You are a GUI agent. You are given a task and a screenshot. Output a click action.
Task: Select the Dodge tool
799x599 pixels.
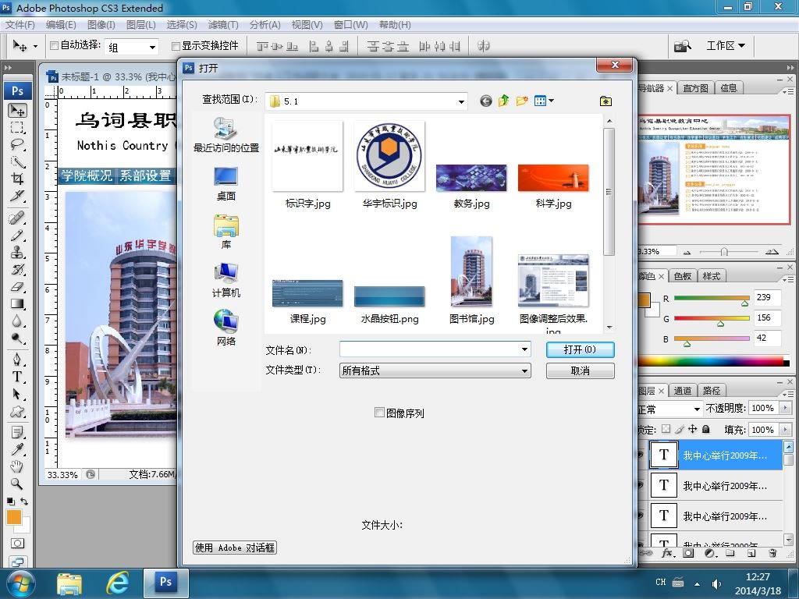(x=18, y=338)
